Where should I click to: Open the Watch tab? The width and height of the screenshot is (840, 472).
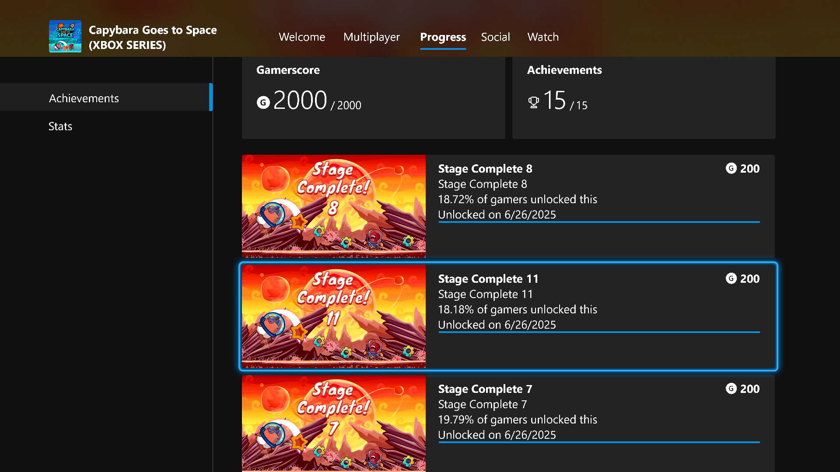[x=542, y=37]
